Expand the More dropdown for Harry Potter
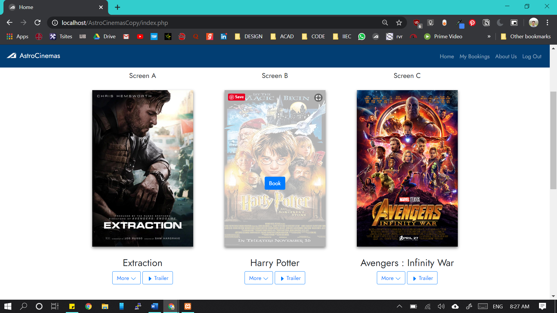Screen dimensions: 557x313 259,278
